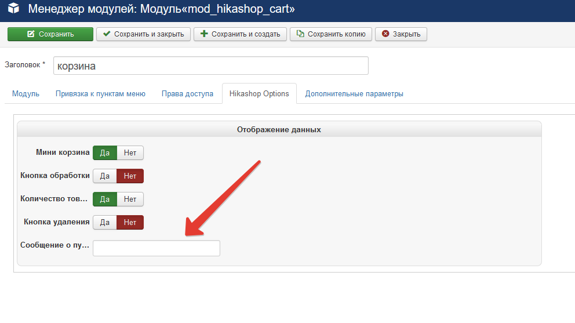Click the Сообщение о пу... label
This screenshot has height=323, width=575.
click(x=54, y=245)
